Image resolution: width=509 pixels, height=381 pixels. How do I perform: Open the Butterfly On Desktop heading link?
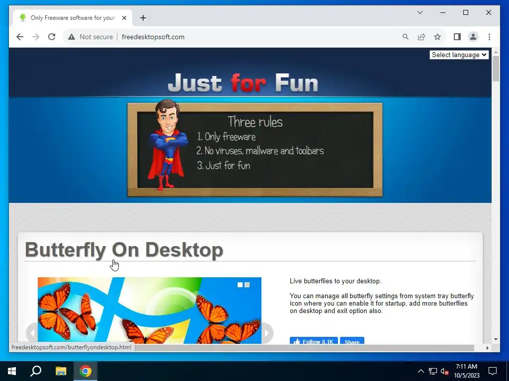click(124, 250)
